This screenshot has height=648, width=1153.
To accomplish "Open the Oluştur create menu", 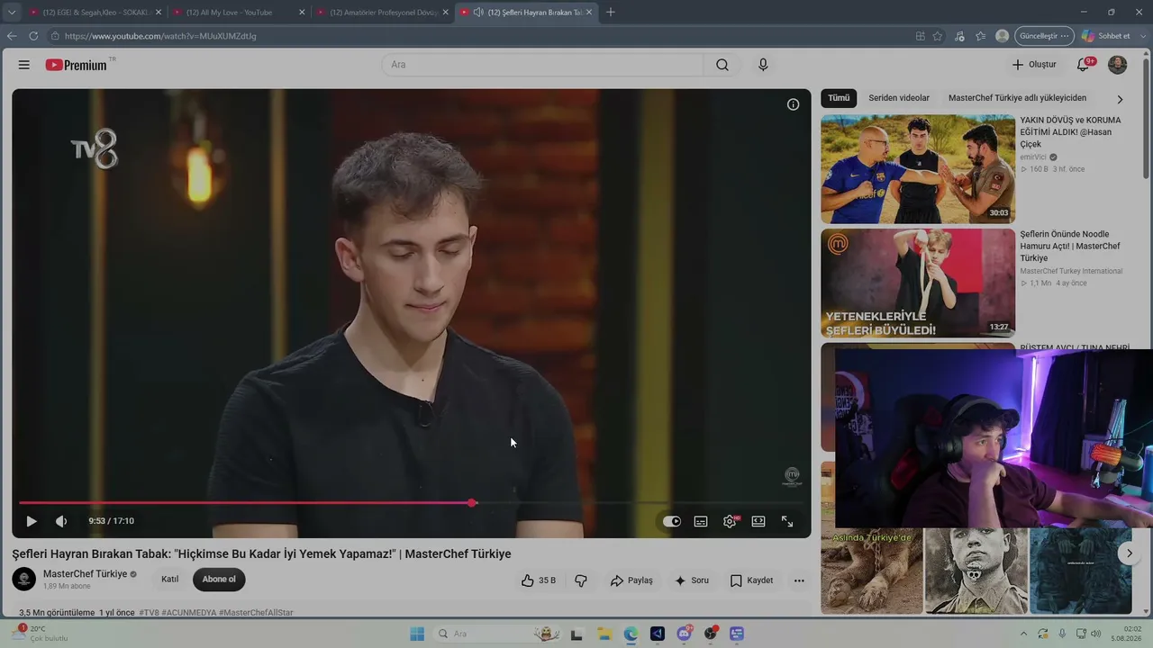I will 1033,65.
